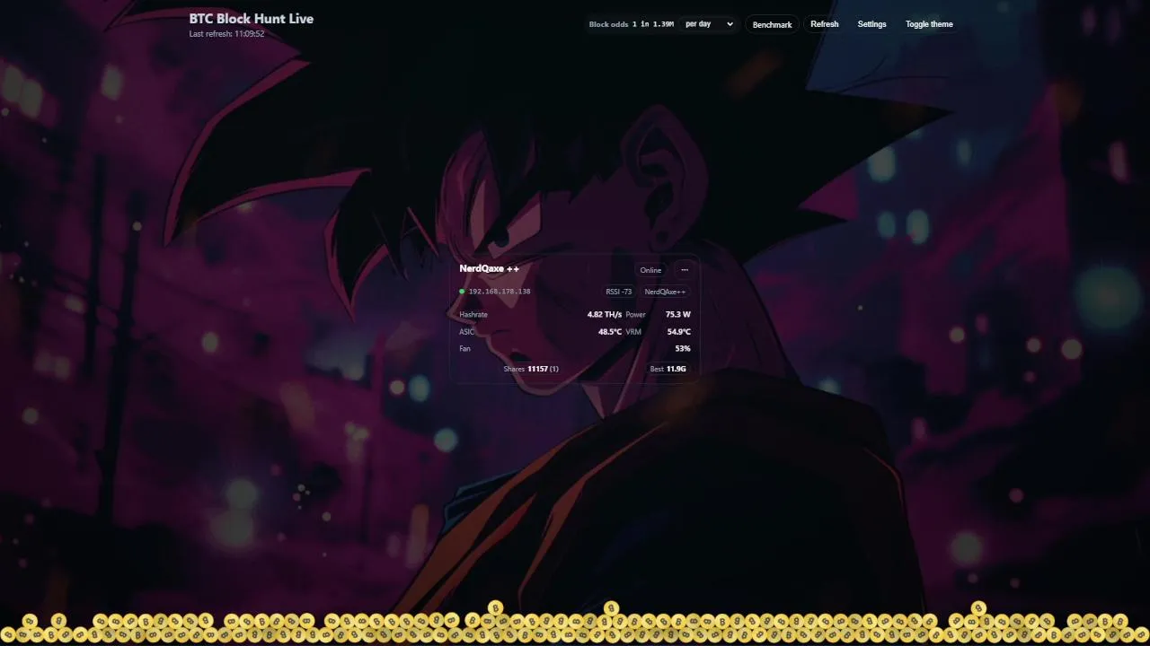This screenshot has width=1150, height=646.
Task: Open the NerdQaxe ++ card three-dot menu
Action: (x=685, y=270)
